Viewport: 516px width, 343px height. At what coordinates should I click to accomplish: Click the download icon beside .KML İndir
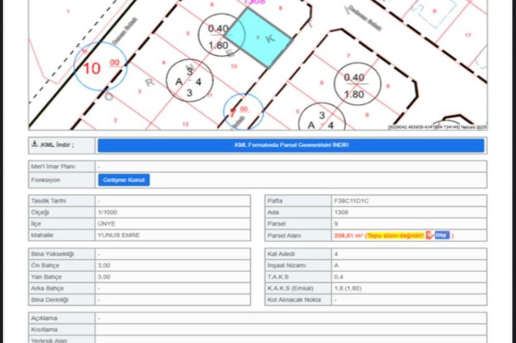pyautogui.click(x=35, y=145)
